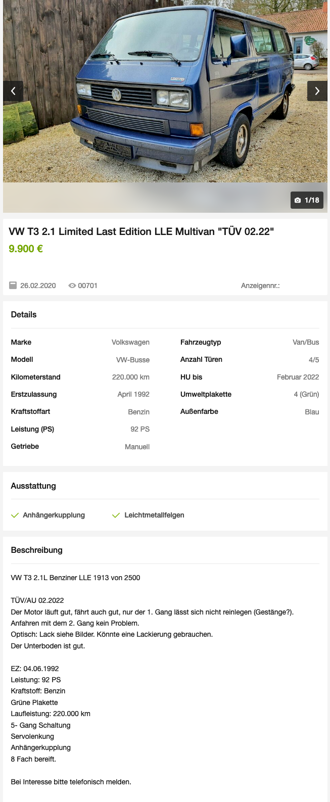This screenshot has height=802, width=330.
Task: Click the listing title VW T3 2.1 Limited Last Edition
Action: [141, 231]
